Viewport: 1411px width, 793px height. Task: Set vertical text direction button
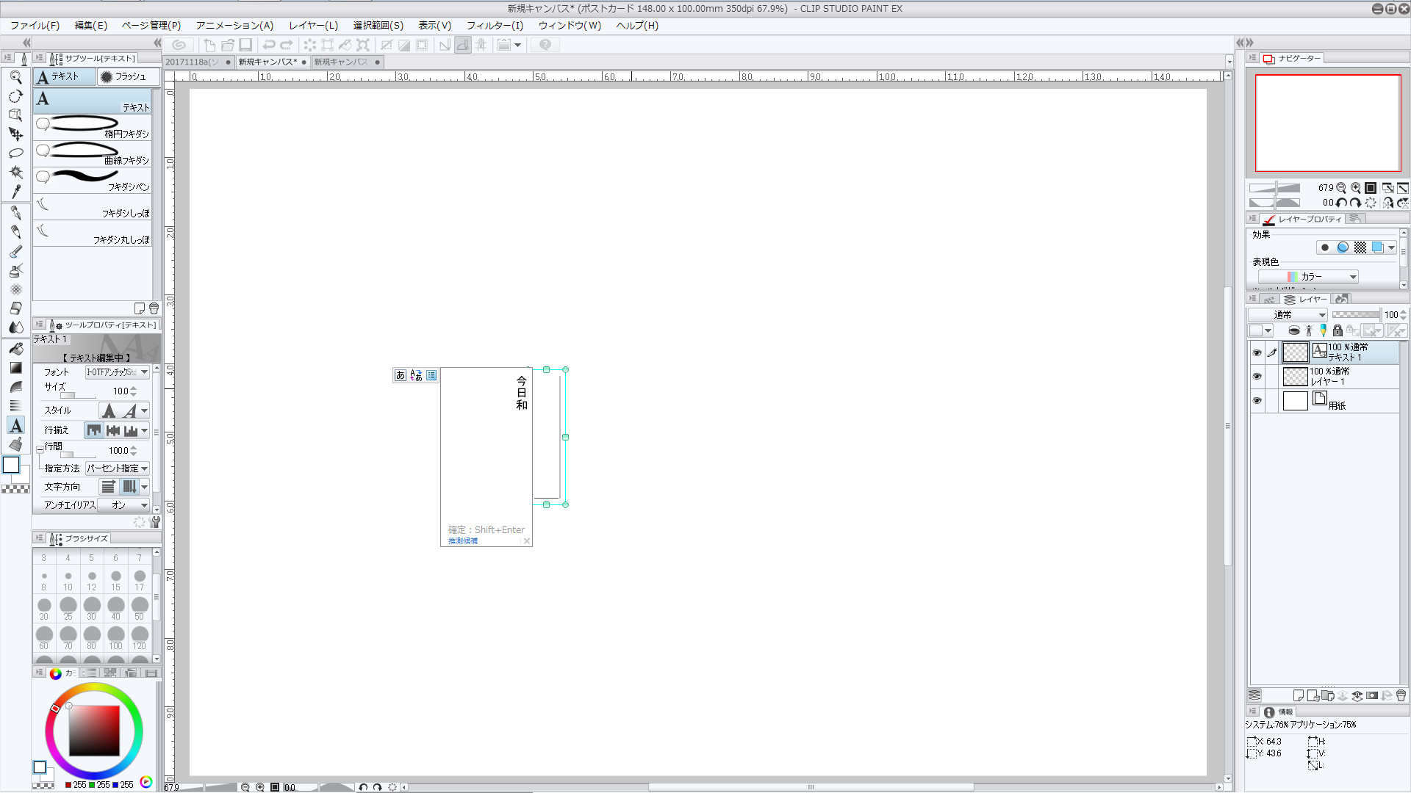tap(129, 487)
